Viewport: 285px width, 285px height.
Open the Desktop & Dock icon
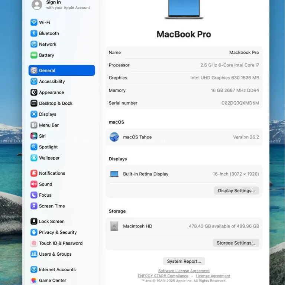[x=34, y=103]
